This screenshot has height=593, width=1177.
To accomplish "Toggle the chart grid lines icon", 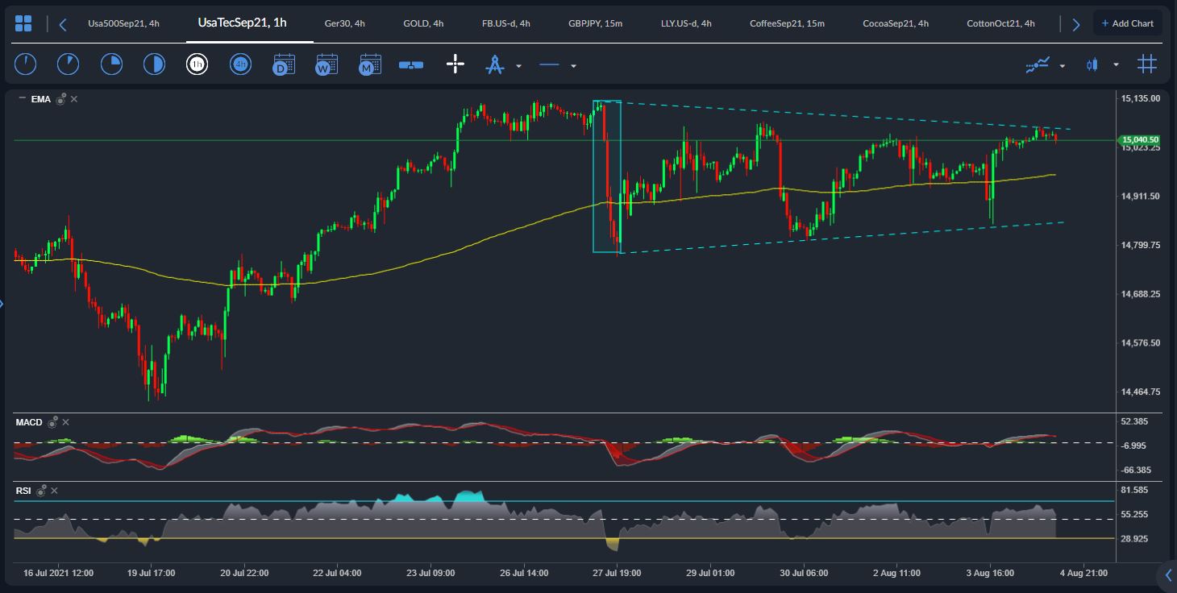I will [1146, 64].
